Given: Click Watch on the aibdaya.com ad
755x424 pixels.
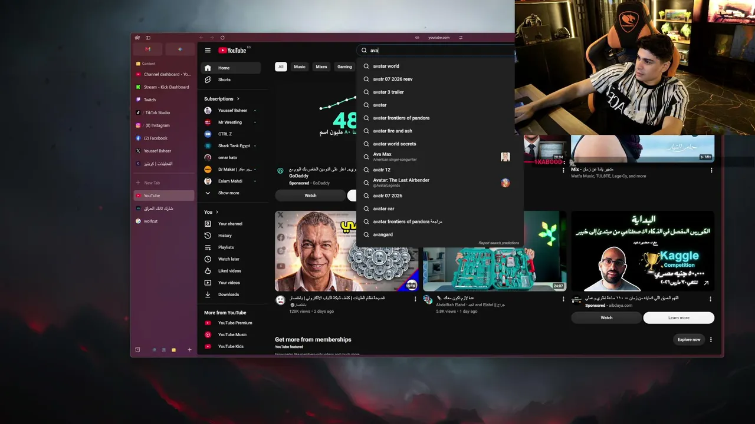Looking at the screenshot, I should (606, 318).
